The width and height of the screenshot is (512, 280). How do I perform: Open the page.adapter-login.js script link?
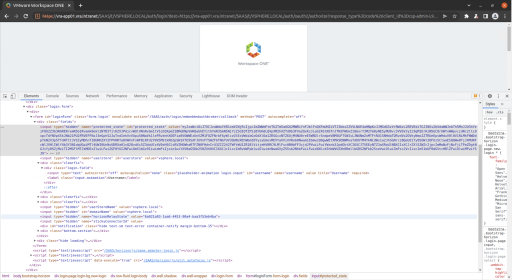point(141,250)
